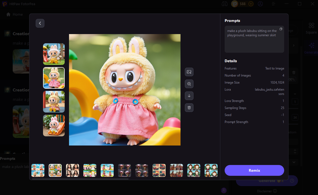Click the Seed value '-1'
The height and width of the screenshot is (195, 318).
(x=282, y=115)
